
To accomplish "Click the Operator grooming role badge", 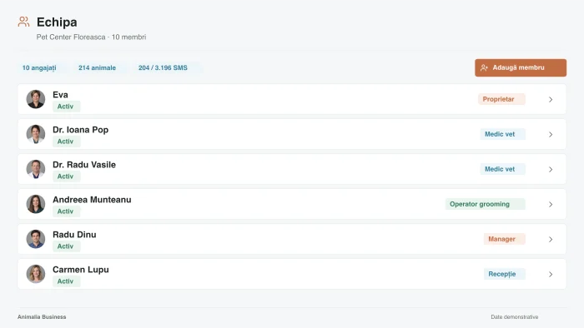I will pyautogui.click(x=485, y=204).
